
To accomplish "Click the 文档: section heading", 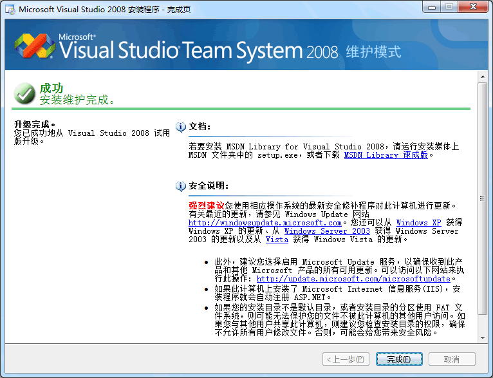I will 200,127.
